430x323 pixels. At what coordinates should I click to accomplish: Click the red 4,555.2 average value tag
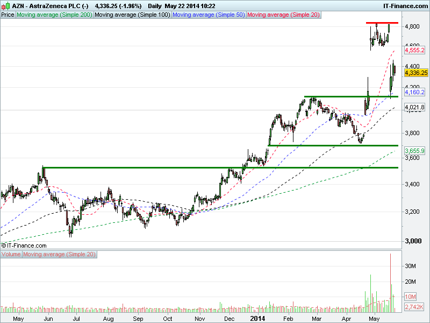click(x=414, y=50)
